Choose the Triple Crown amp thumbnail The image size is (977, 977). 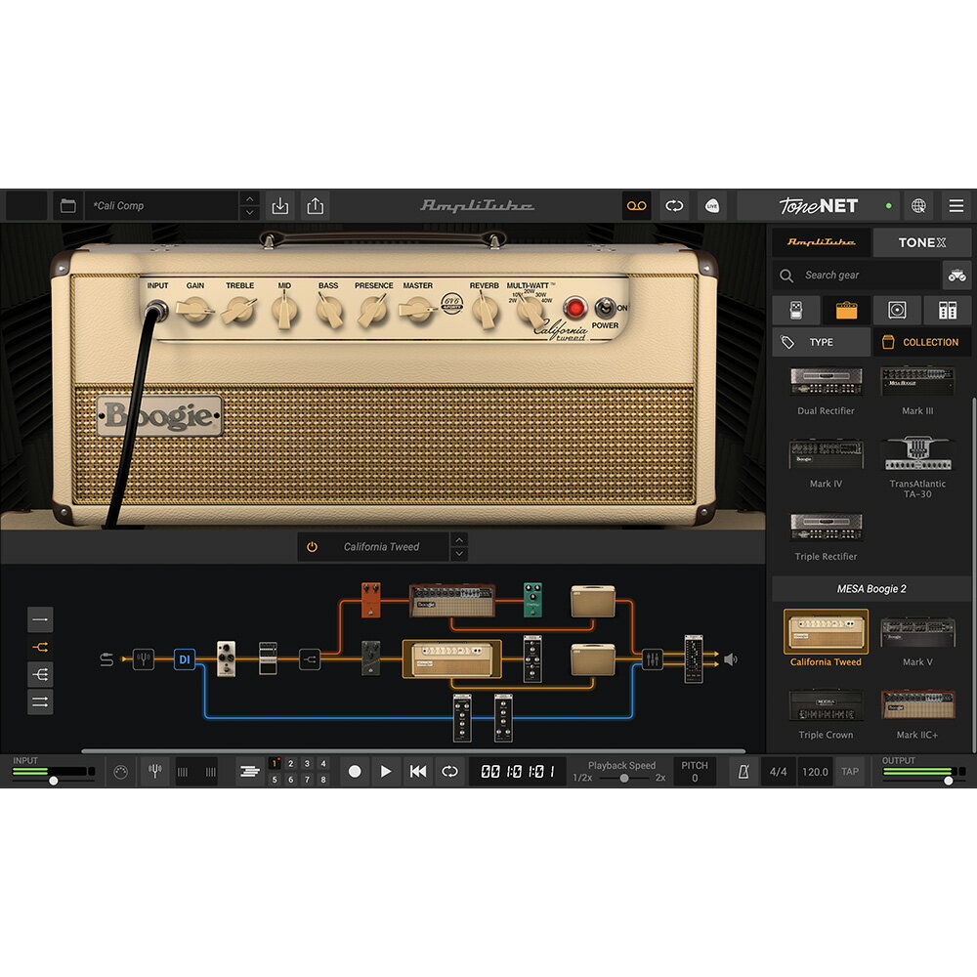(827, 705)
